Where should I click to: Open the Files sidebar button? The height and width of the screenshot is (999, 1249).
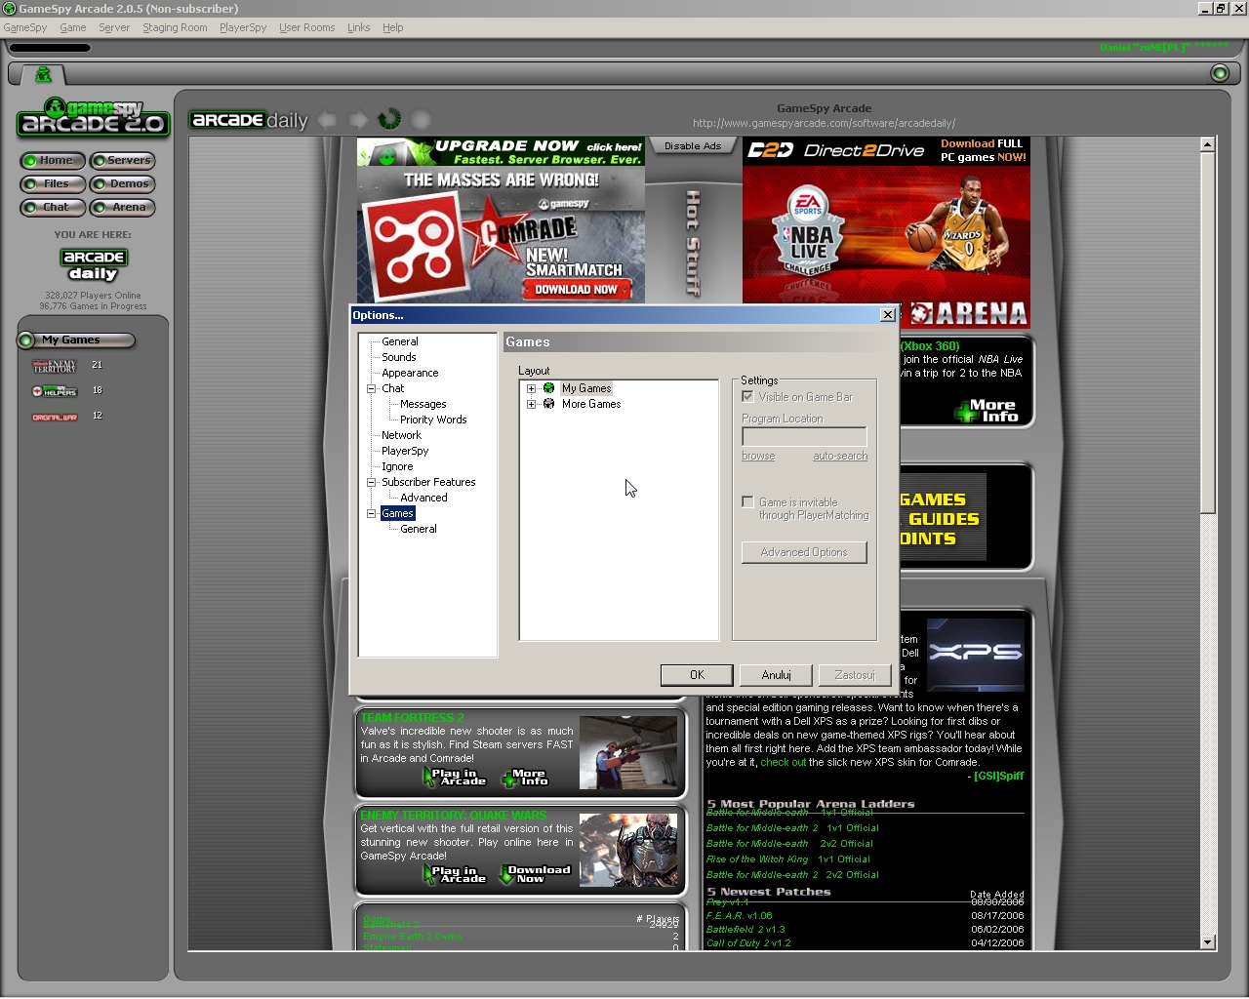coord(53,184)
